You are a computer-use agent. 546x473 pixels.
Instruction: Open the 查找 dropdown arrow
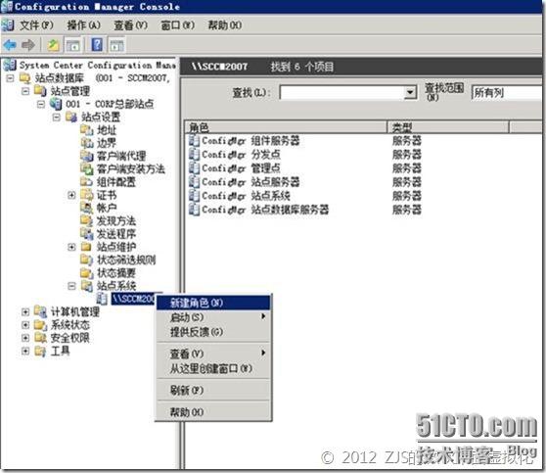(x=411, y=93)
